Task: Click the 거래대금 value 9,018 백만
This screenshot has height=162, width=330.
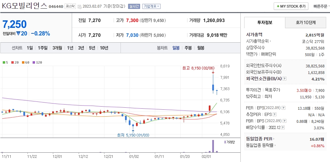Action: pos(217,35)
